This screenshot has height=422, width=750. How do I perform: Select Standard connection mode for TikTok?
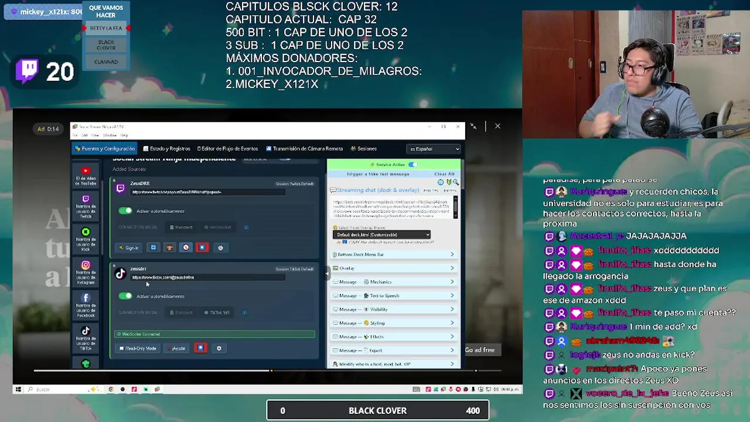pos(181,312)
